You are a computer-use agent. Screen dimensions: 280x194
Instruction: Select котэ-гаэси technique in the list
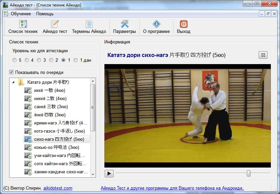pos(59,131)
